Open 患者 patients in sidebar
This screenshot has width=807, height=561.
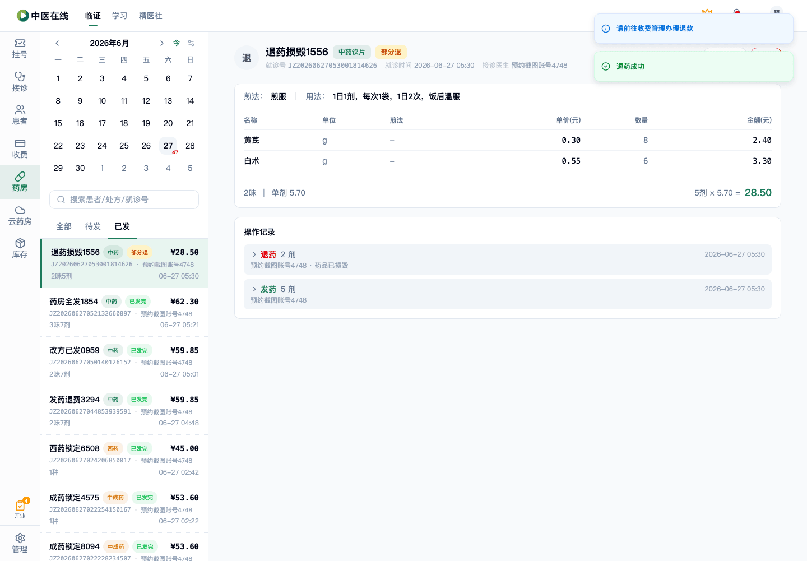coord(20,115)
